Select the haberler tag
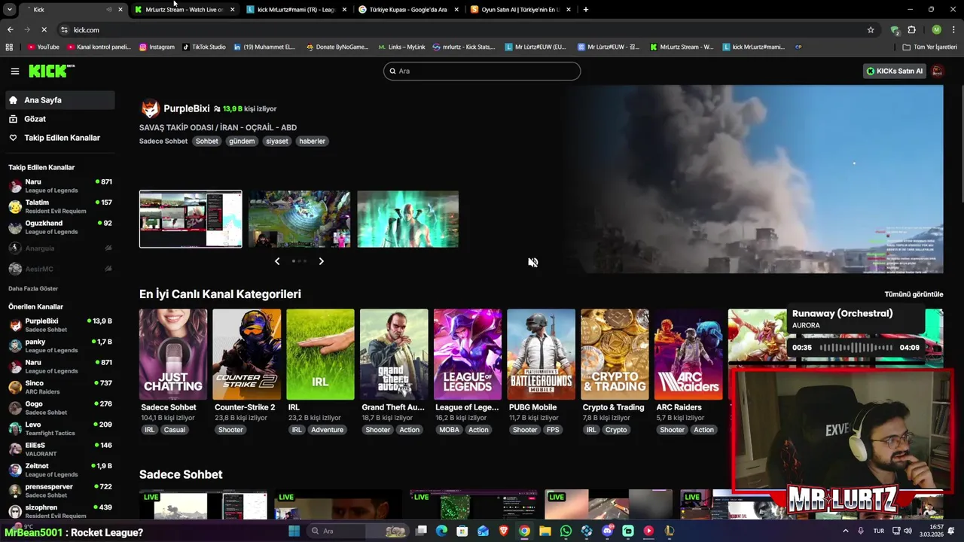The width and height of the screenshot is (964, 542). pos(312,141)
